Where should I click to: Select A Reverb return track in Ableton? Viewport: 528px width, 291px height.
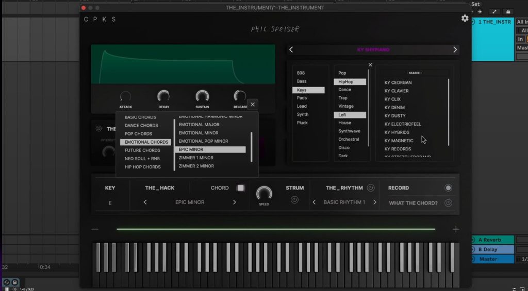pos(493,240)
